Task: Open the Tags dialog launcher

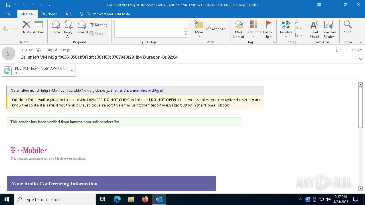Action: click(274, 42)
